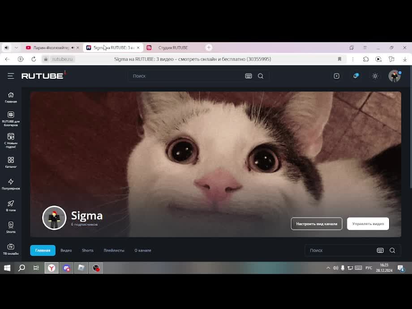
Task: Reload the current page
Action: (34, 59)
